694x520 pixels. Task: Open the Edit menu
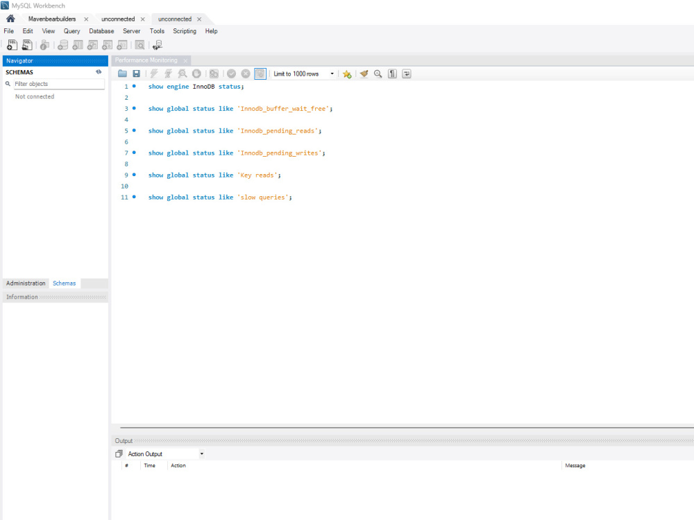coord(28,31)
